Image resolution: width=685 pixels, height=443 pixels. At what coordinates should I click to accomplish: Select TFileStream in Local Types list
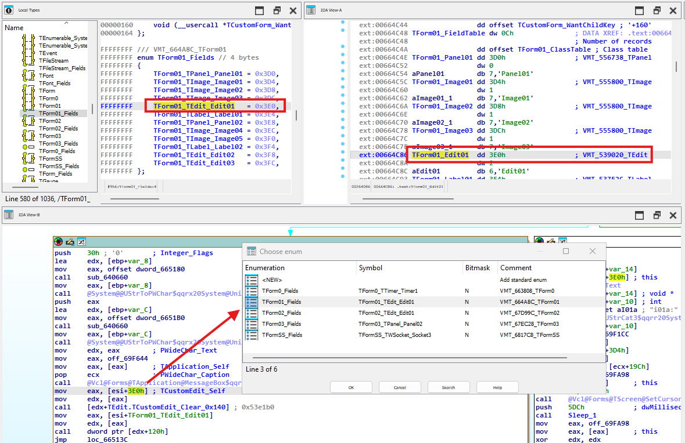tap(53, 61)
